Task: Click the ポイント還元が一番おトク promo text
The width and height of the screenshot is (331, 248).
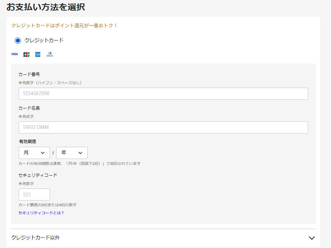Action: click(64, 26)
